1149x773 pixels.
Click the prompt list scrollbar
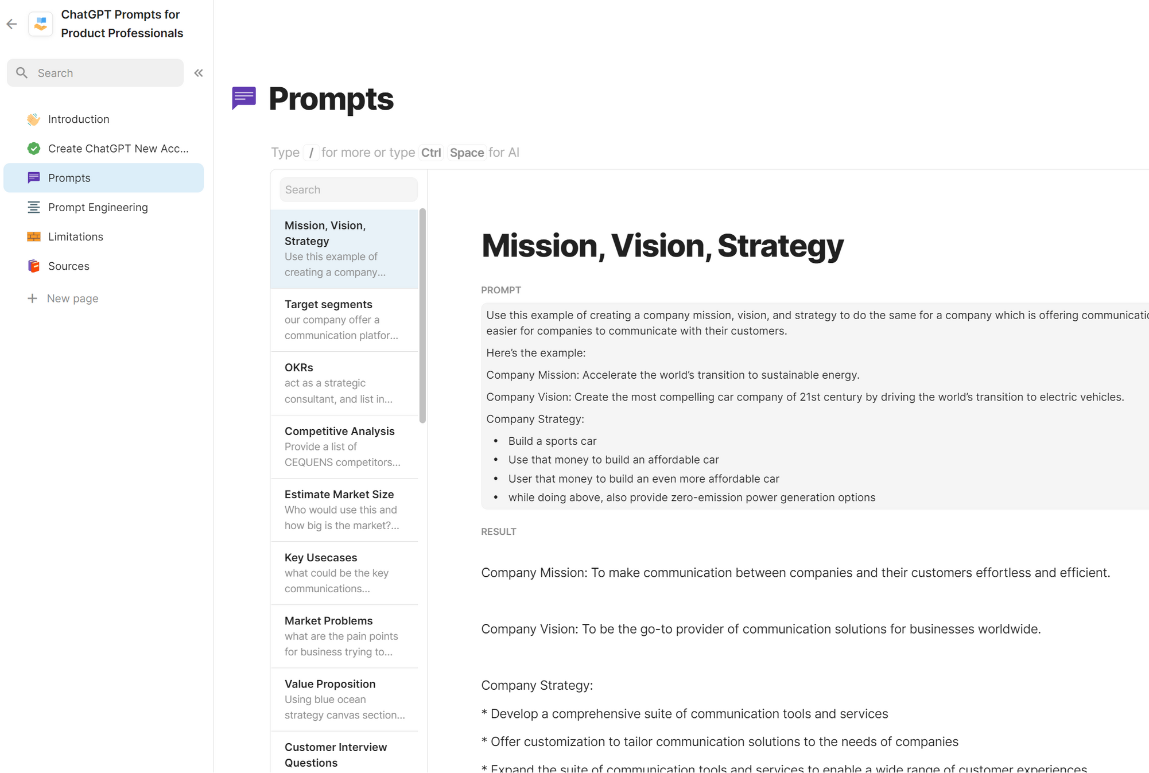[423, 316]
